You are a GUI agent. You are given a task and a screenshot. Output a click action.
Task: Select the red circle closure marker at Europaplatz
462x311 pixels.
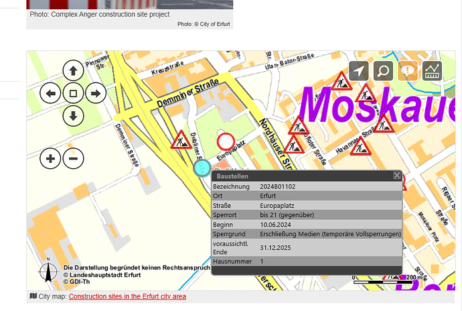pos(226,141)
